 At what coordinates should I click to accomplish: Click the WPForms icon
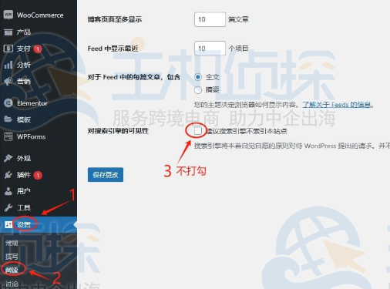8,136
